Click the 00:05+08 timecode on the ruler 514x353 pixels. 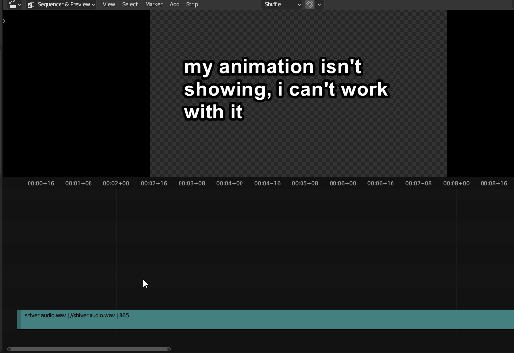[305, 183]
